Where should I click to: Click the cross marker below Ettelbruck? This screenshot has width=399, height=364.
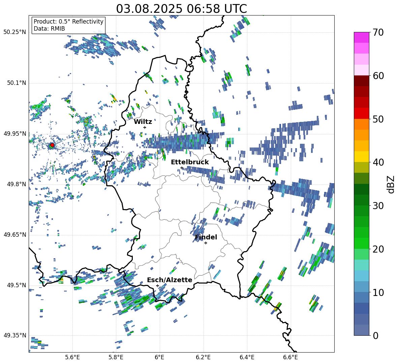181,168
